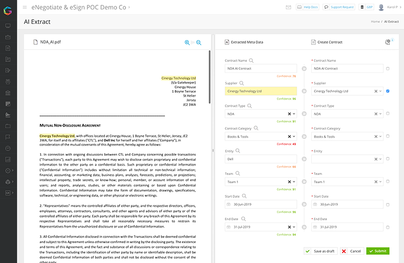Open the clock icon in sidebar

coord(8,148)
